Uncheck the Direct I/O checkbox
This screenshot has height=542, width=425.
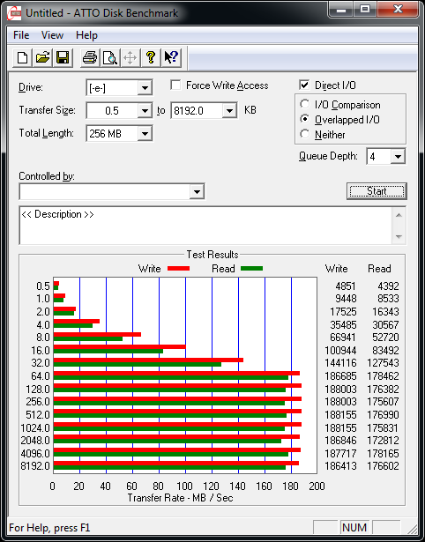click(x=304, y=85)
